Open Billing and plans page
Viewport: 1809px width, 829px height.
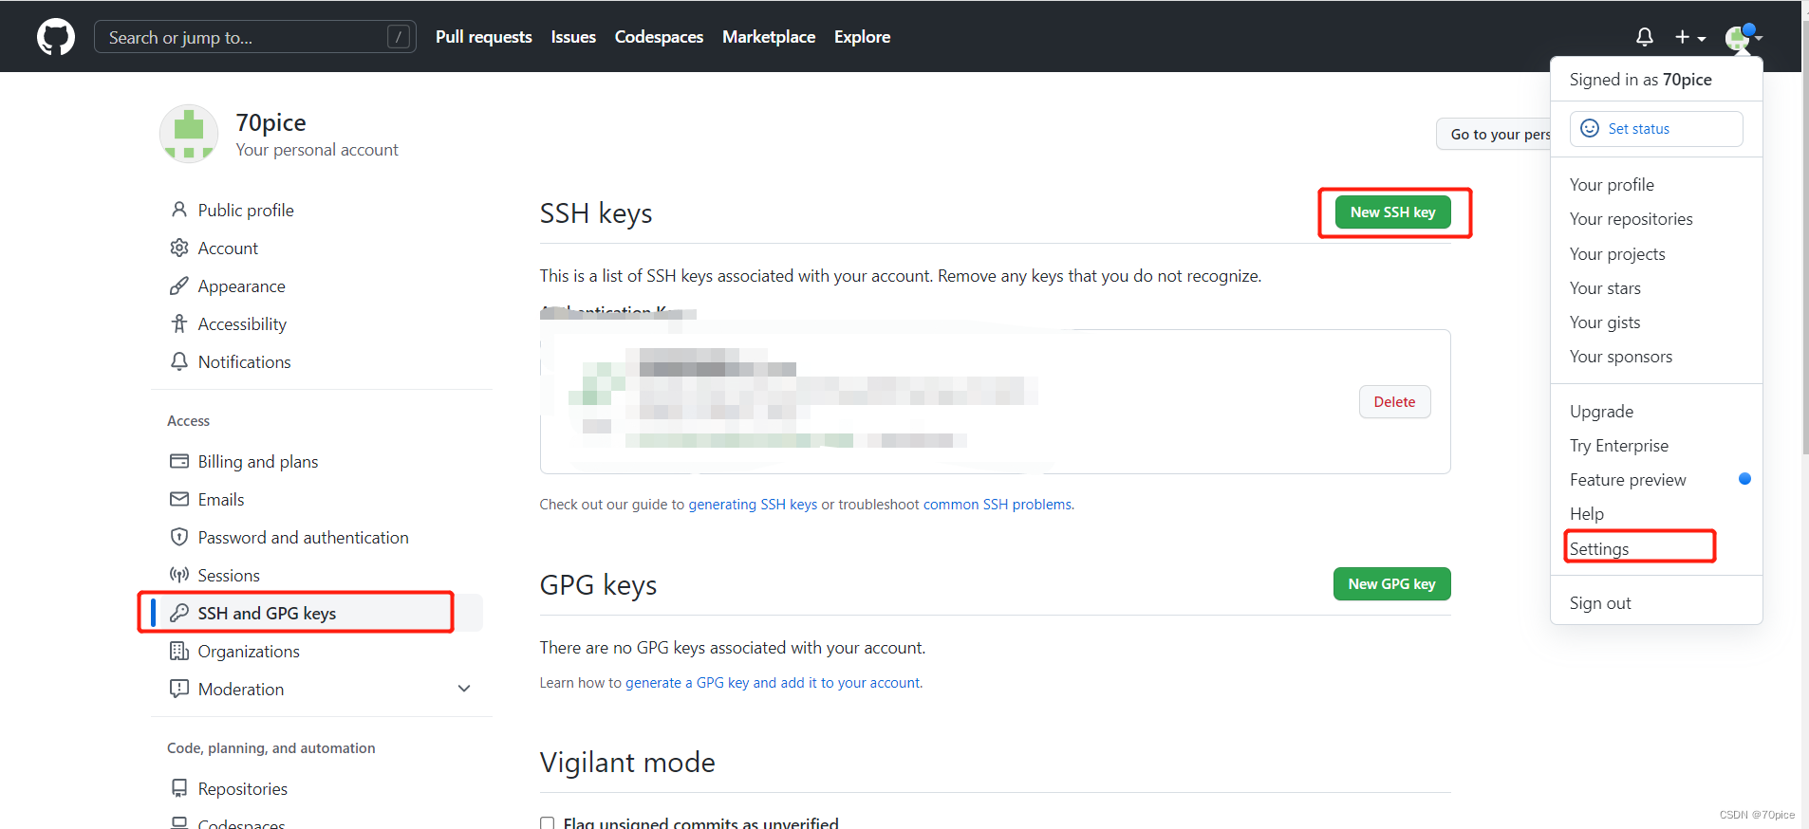[x=258, y=461]
